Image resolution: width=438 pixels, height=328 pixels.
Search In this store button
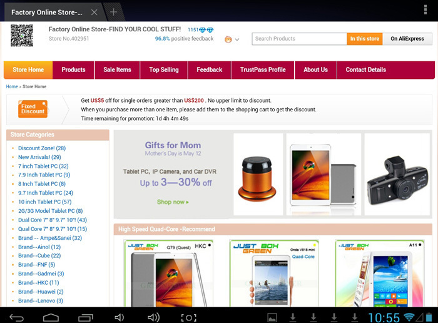click(x=365, y=39)
